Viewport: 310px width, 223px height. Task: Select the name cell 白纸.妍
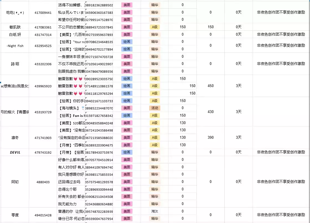click(15, 35)
